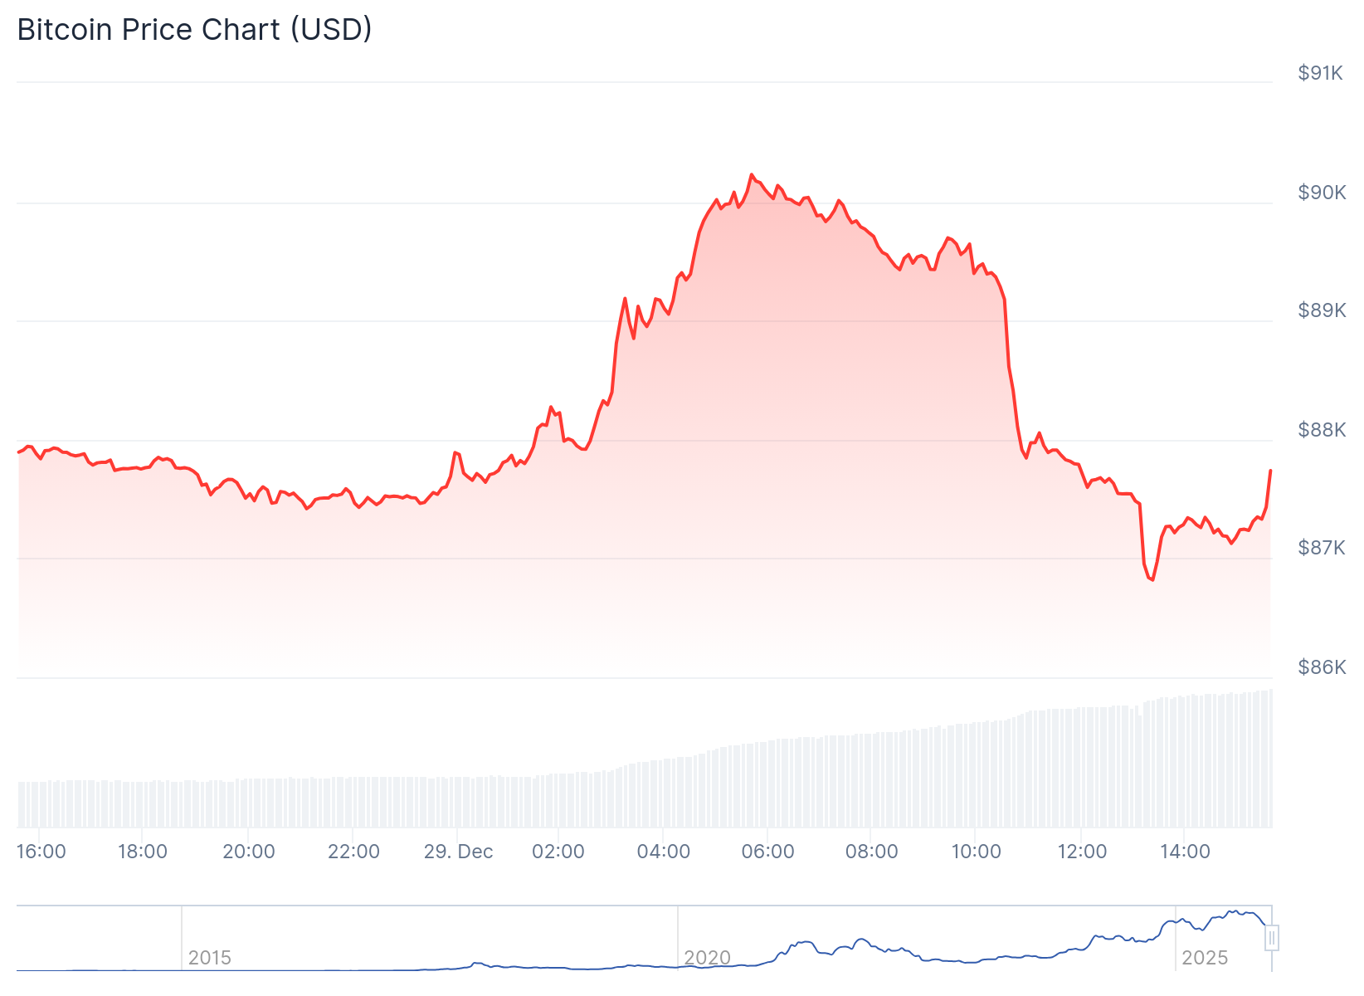Click the $88K price axis label
This screenshot has height=996, width=1364.
point(1322,430)
